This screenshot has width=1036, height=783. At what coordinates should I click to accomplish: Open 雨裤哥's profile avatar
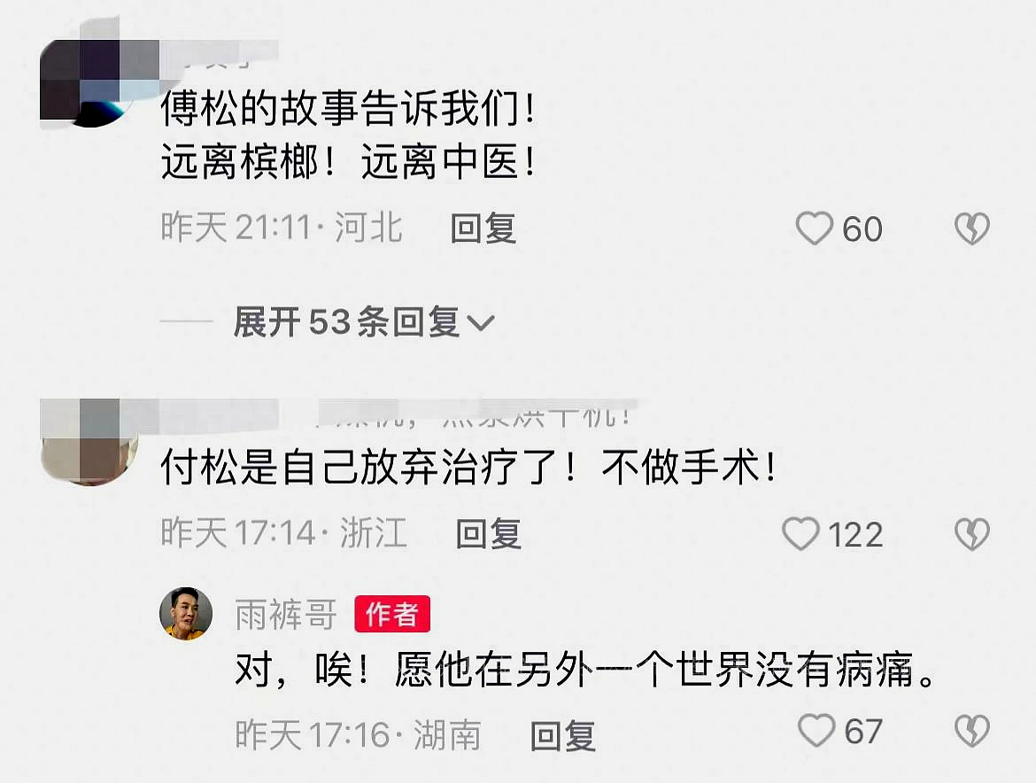click(186, 614)
